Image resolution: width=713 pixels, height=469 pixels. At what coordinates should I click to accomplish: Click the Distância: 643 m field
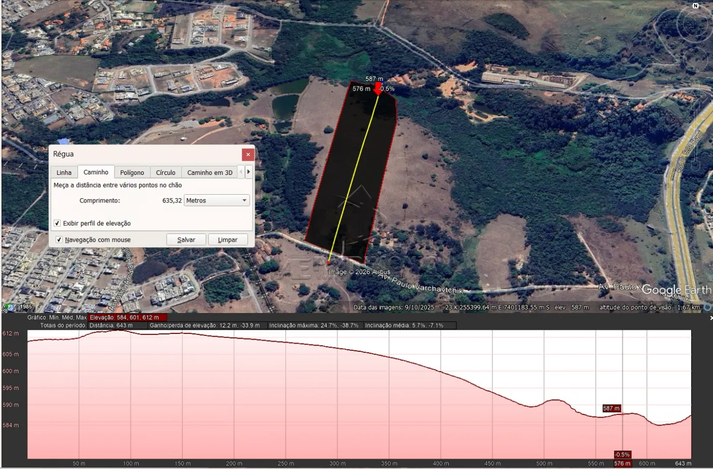(118, 325)
